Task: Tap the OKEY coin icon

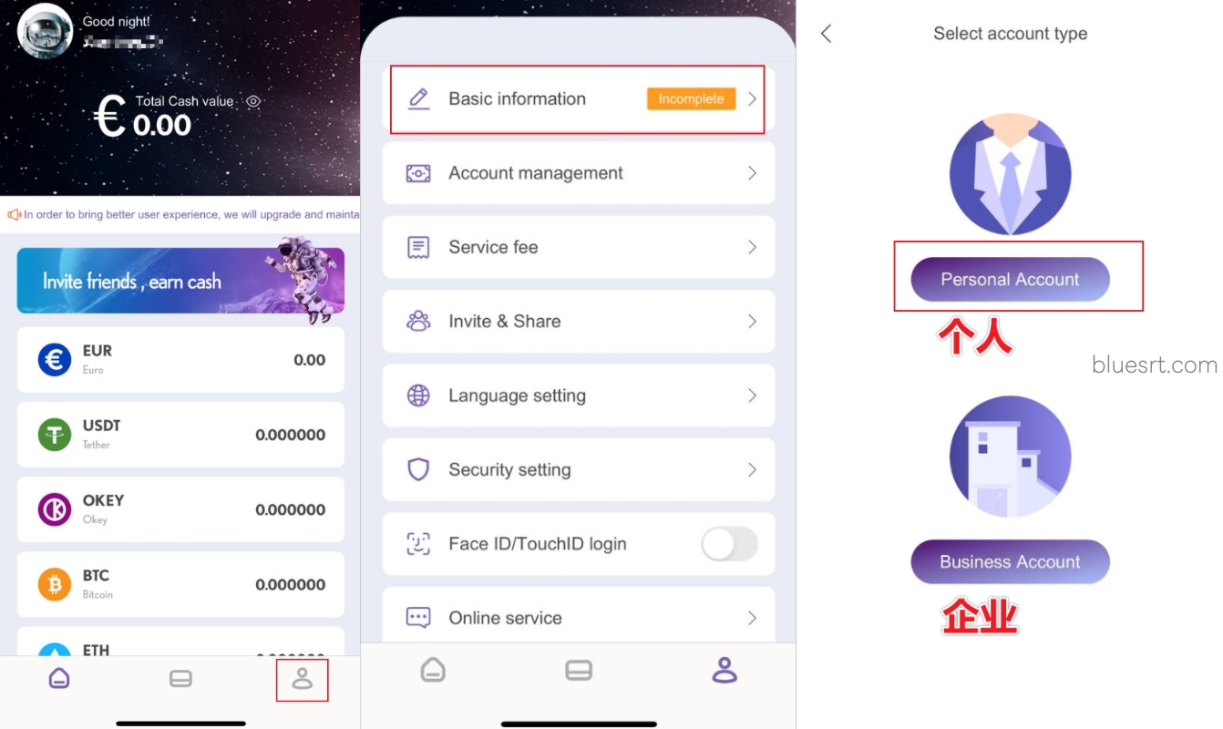Action: click(x=55, y=509)
